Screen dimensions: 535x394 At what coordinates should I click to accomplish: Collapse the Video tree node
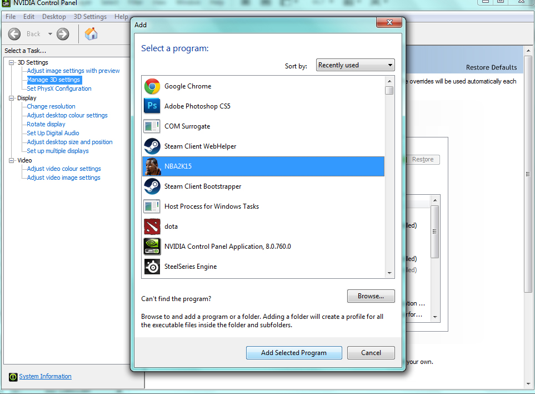pos(11,160)
